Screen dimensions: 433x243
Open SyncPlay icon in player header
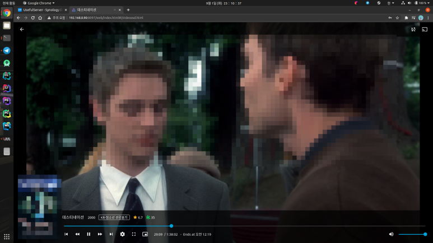413,29
